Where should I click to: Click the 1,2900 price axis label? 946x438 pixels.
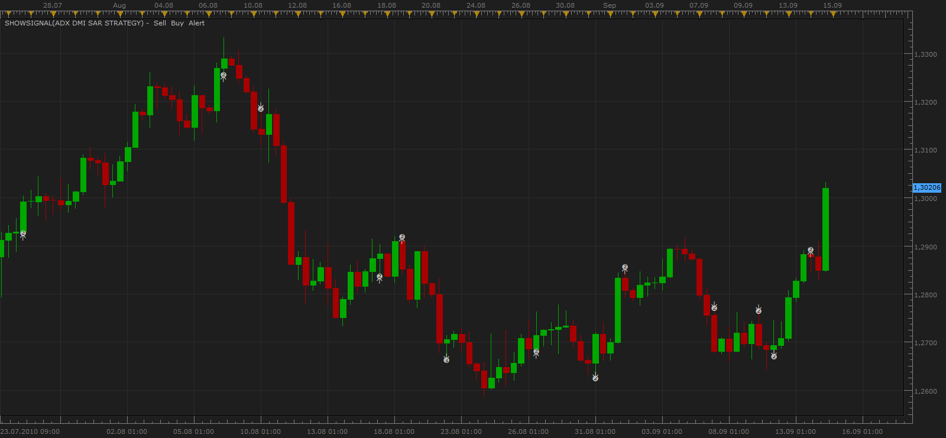(x=925, y=247)
